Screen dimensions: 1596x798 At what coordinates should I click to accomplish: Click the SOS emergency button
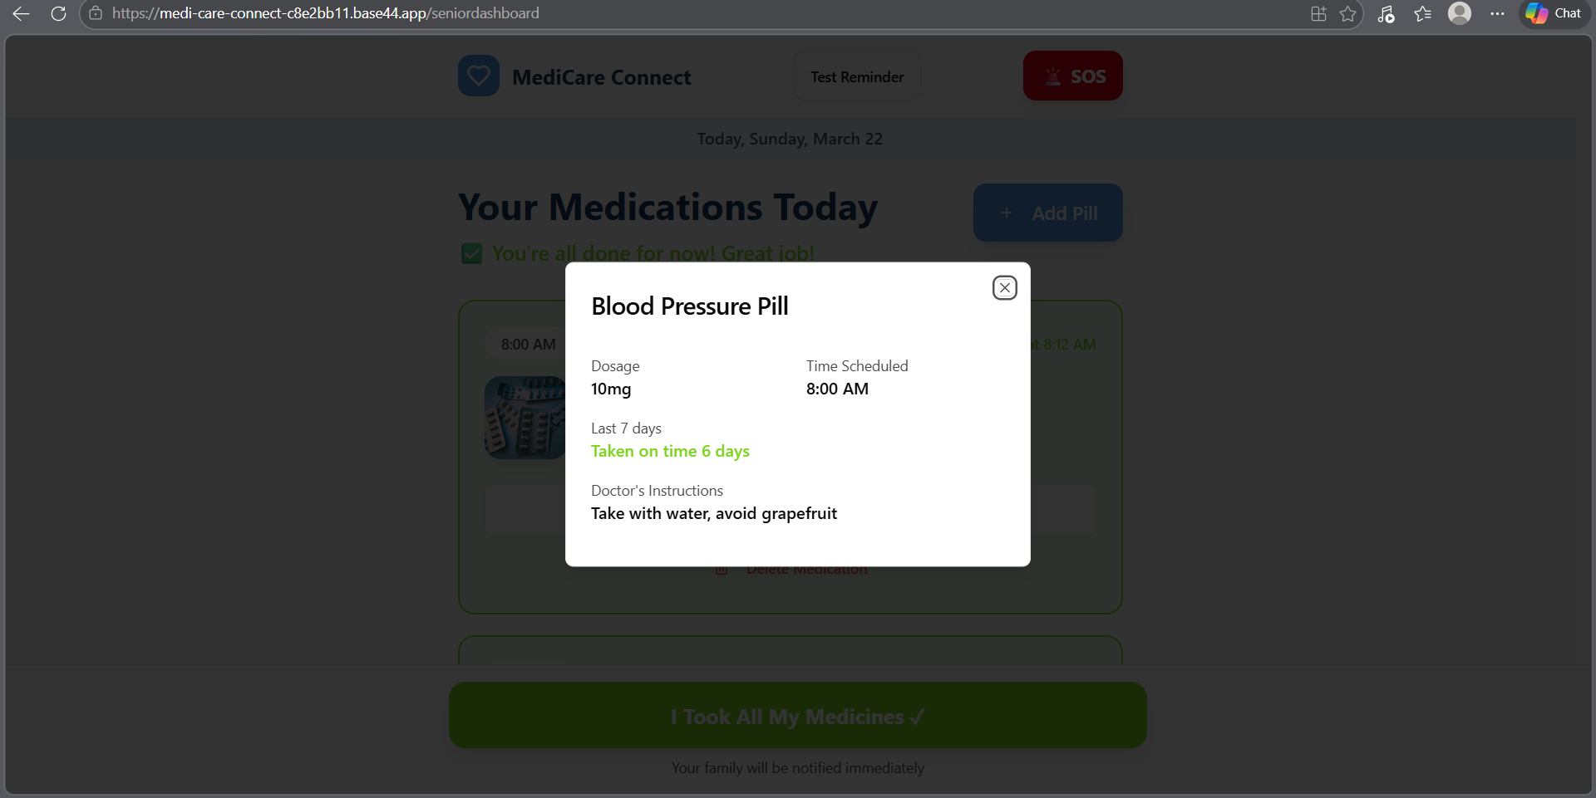[x=1072, y=76]
